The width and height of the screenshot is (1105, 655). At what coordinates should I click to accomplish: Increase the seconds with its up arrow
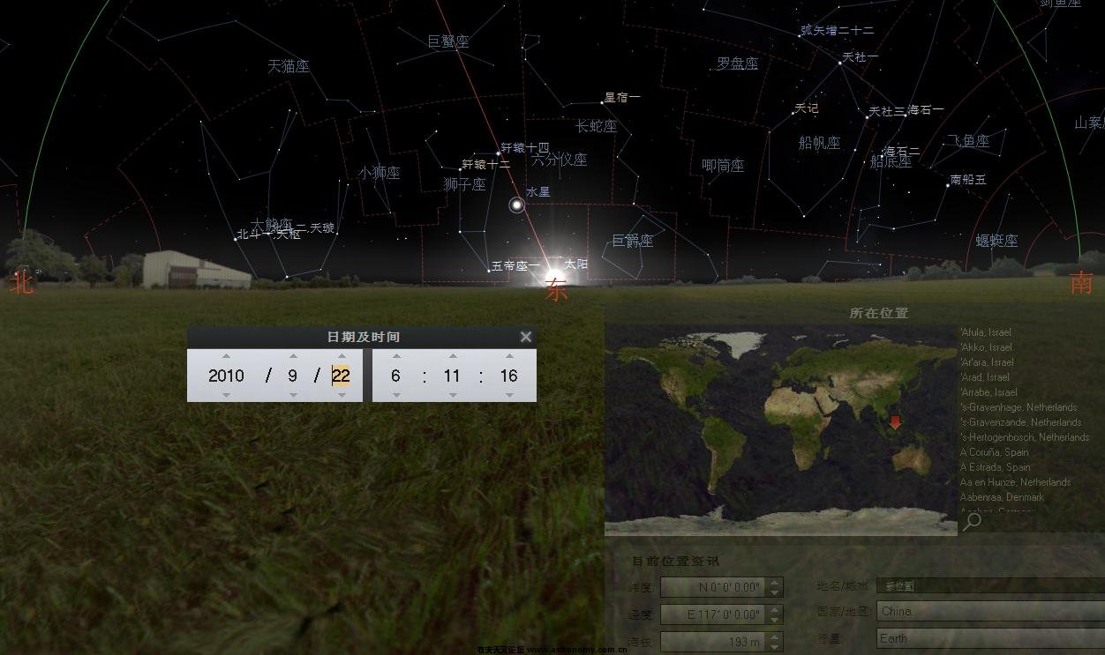(509, 356)
